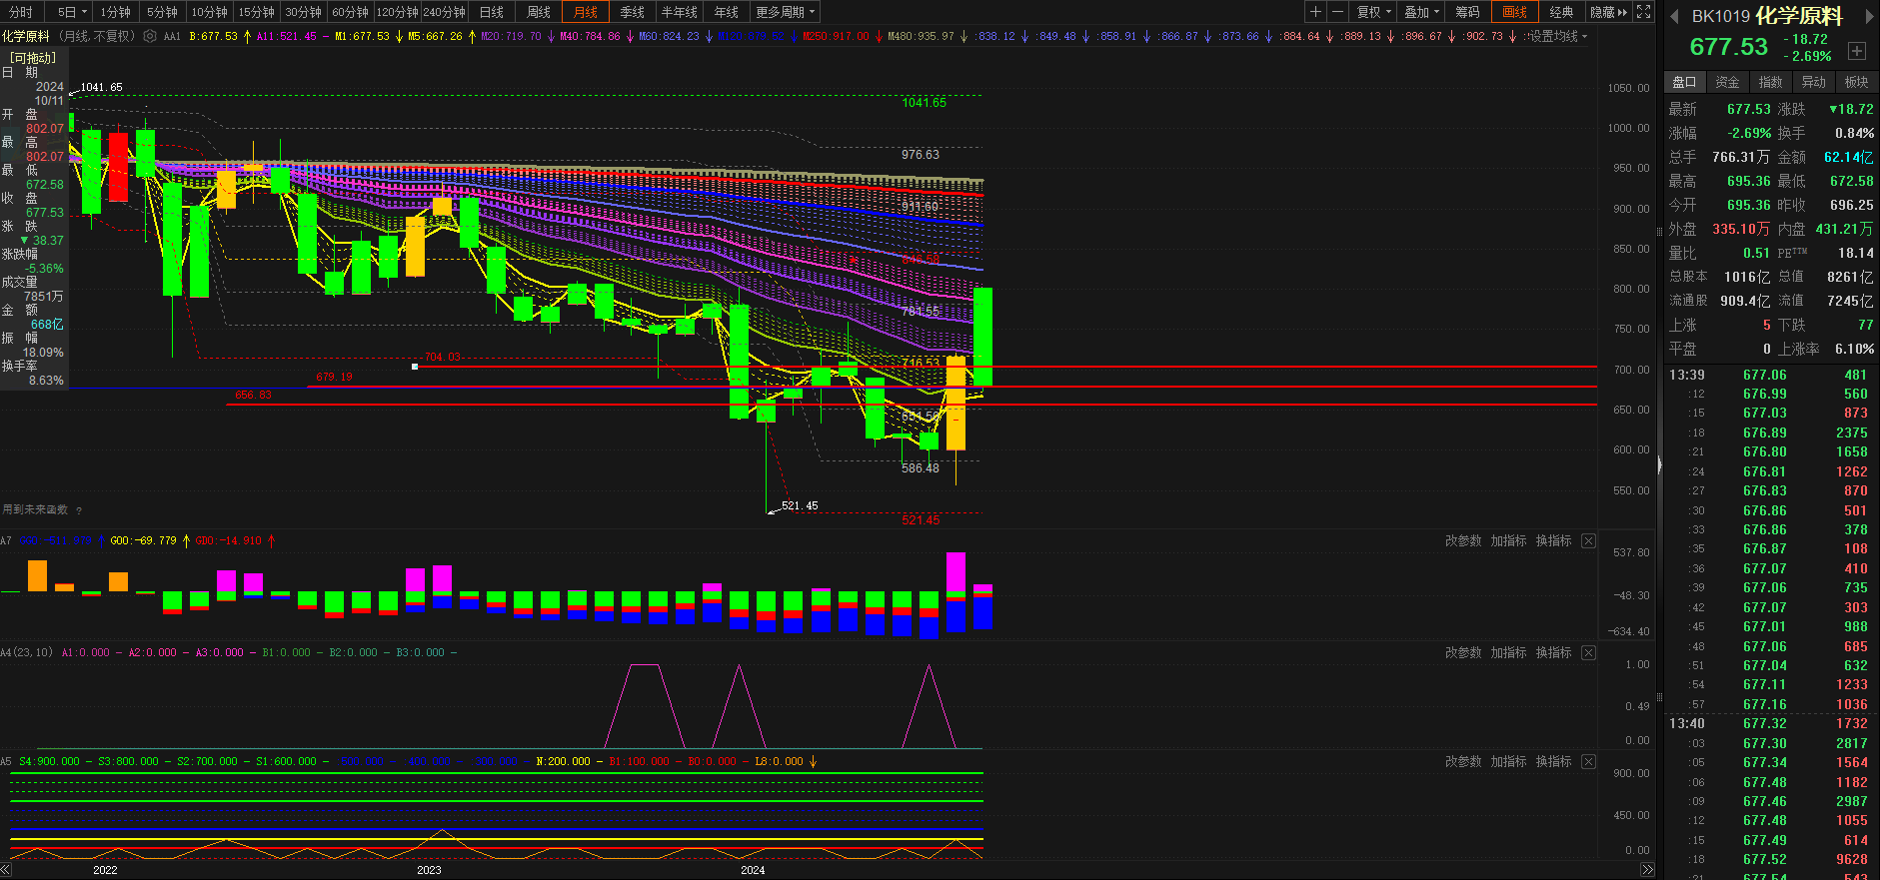Image resolution: width=1880 pixels, height=880 pixels.
Task: Switch to 60分钟 period
Action: [350, 12]
